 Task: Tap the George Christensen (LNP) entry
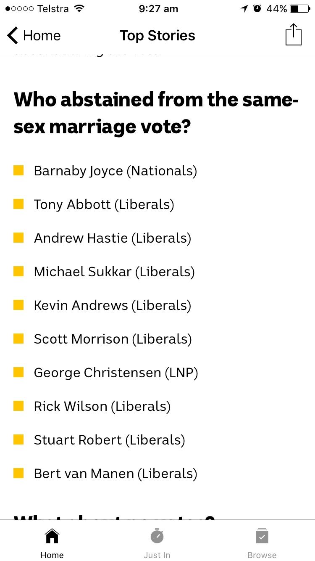click(115, 373)
